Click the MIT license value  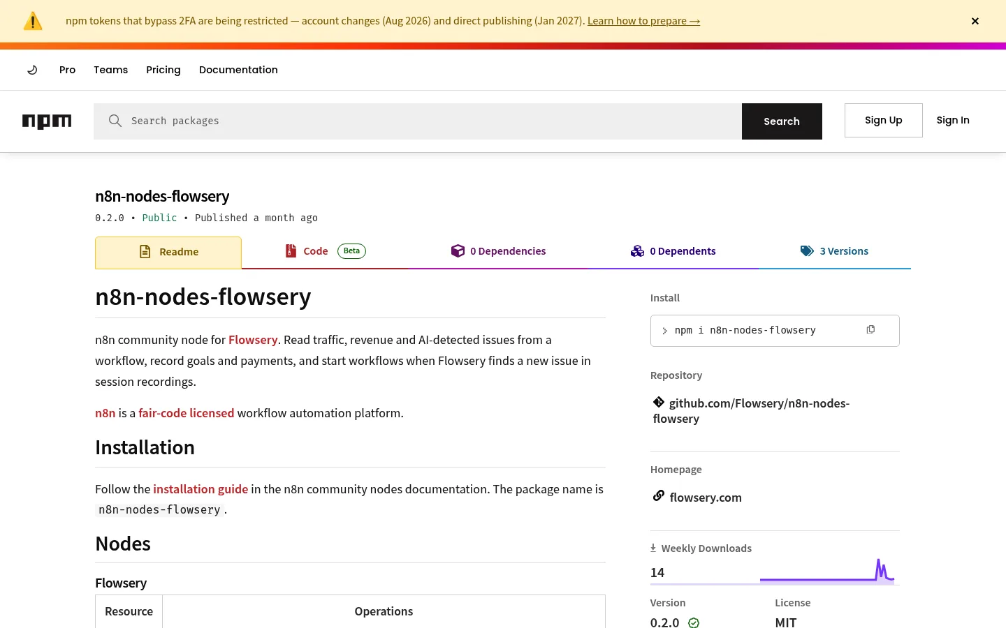point(786,622)
